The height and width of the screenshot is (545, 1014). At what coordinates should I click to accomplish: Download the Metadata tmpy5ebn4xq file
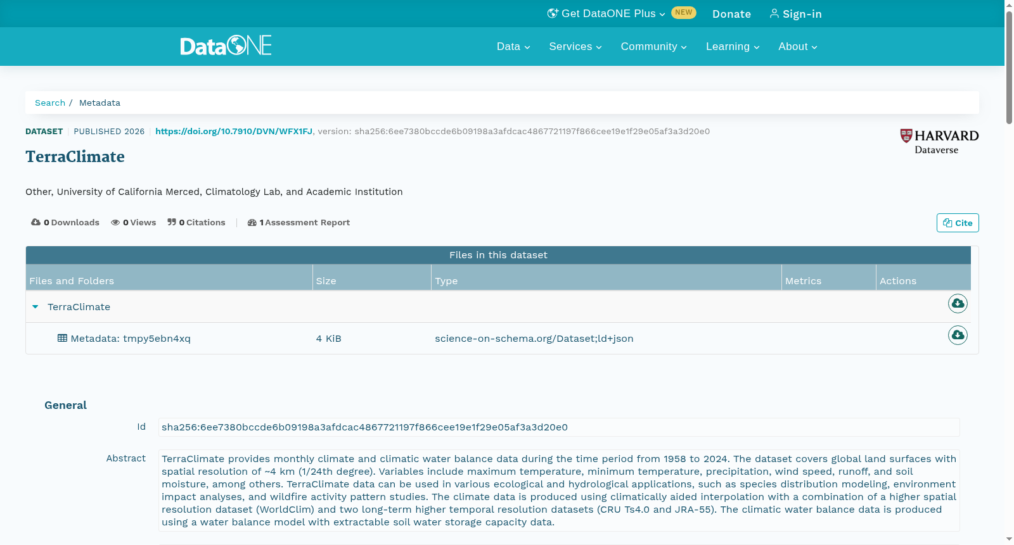click(958, 335)
